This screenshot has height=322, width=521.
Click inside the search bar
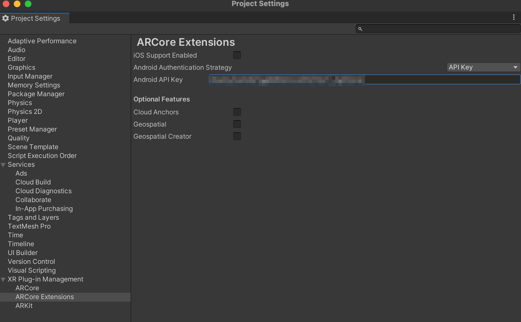point(438,29)
